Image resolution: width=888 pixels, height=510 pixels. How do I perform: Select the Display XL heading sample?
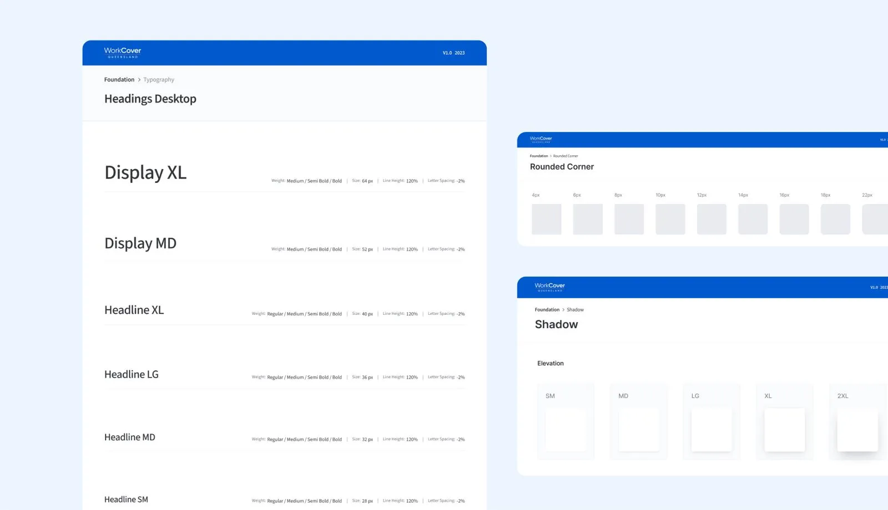[x=145, y=172]
